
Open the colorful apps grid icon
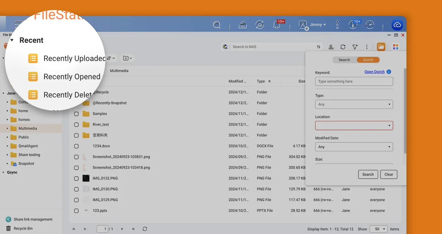click(x=396, y=47)
